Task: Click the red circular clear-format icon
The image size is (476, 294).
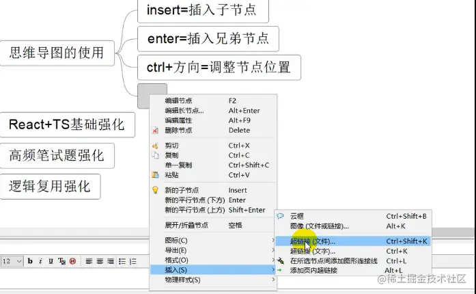Action: coord(72,261)
